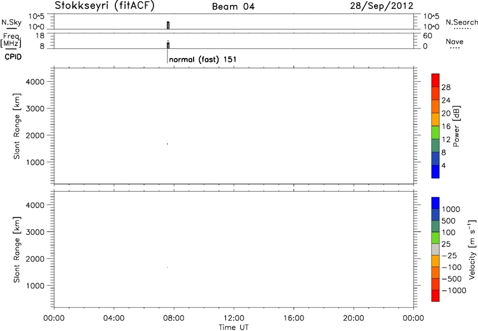Pick the −100 to −500 orange Velocity swatch

[436, 272]
